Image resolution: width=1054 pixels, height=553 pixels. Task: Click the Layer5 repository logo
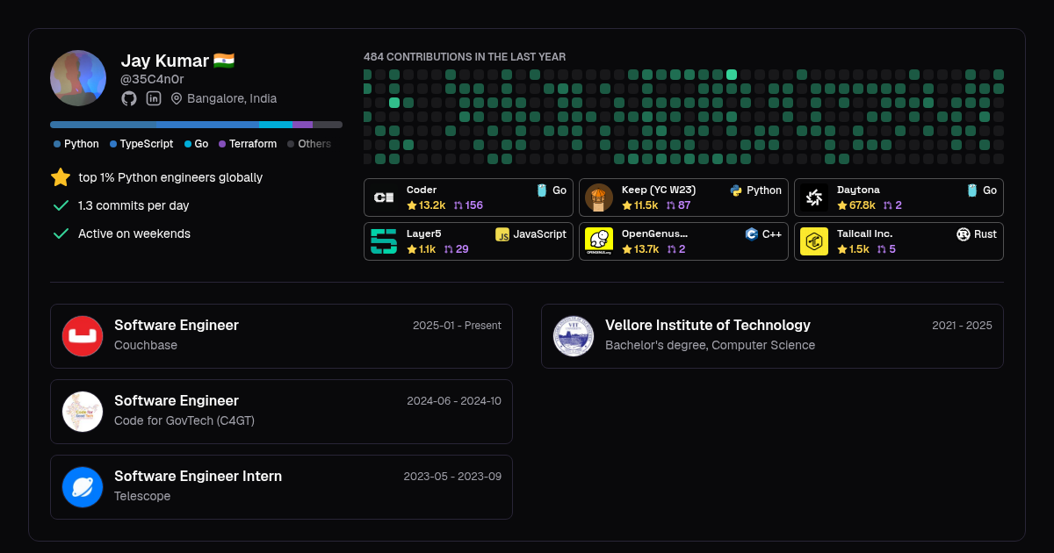pyautogui.click(x=384, y=241)
